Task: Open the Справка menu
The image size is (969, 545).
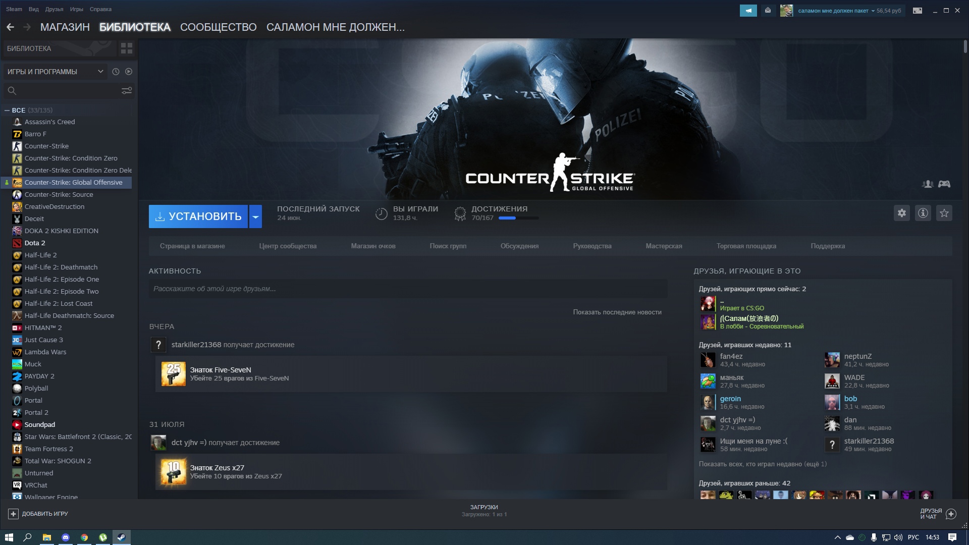Action: click(x=100, y=9)
